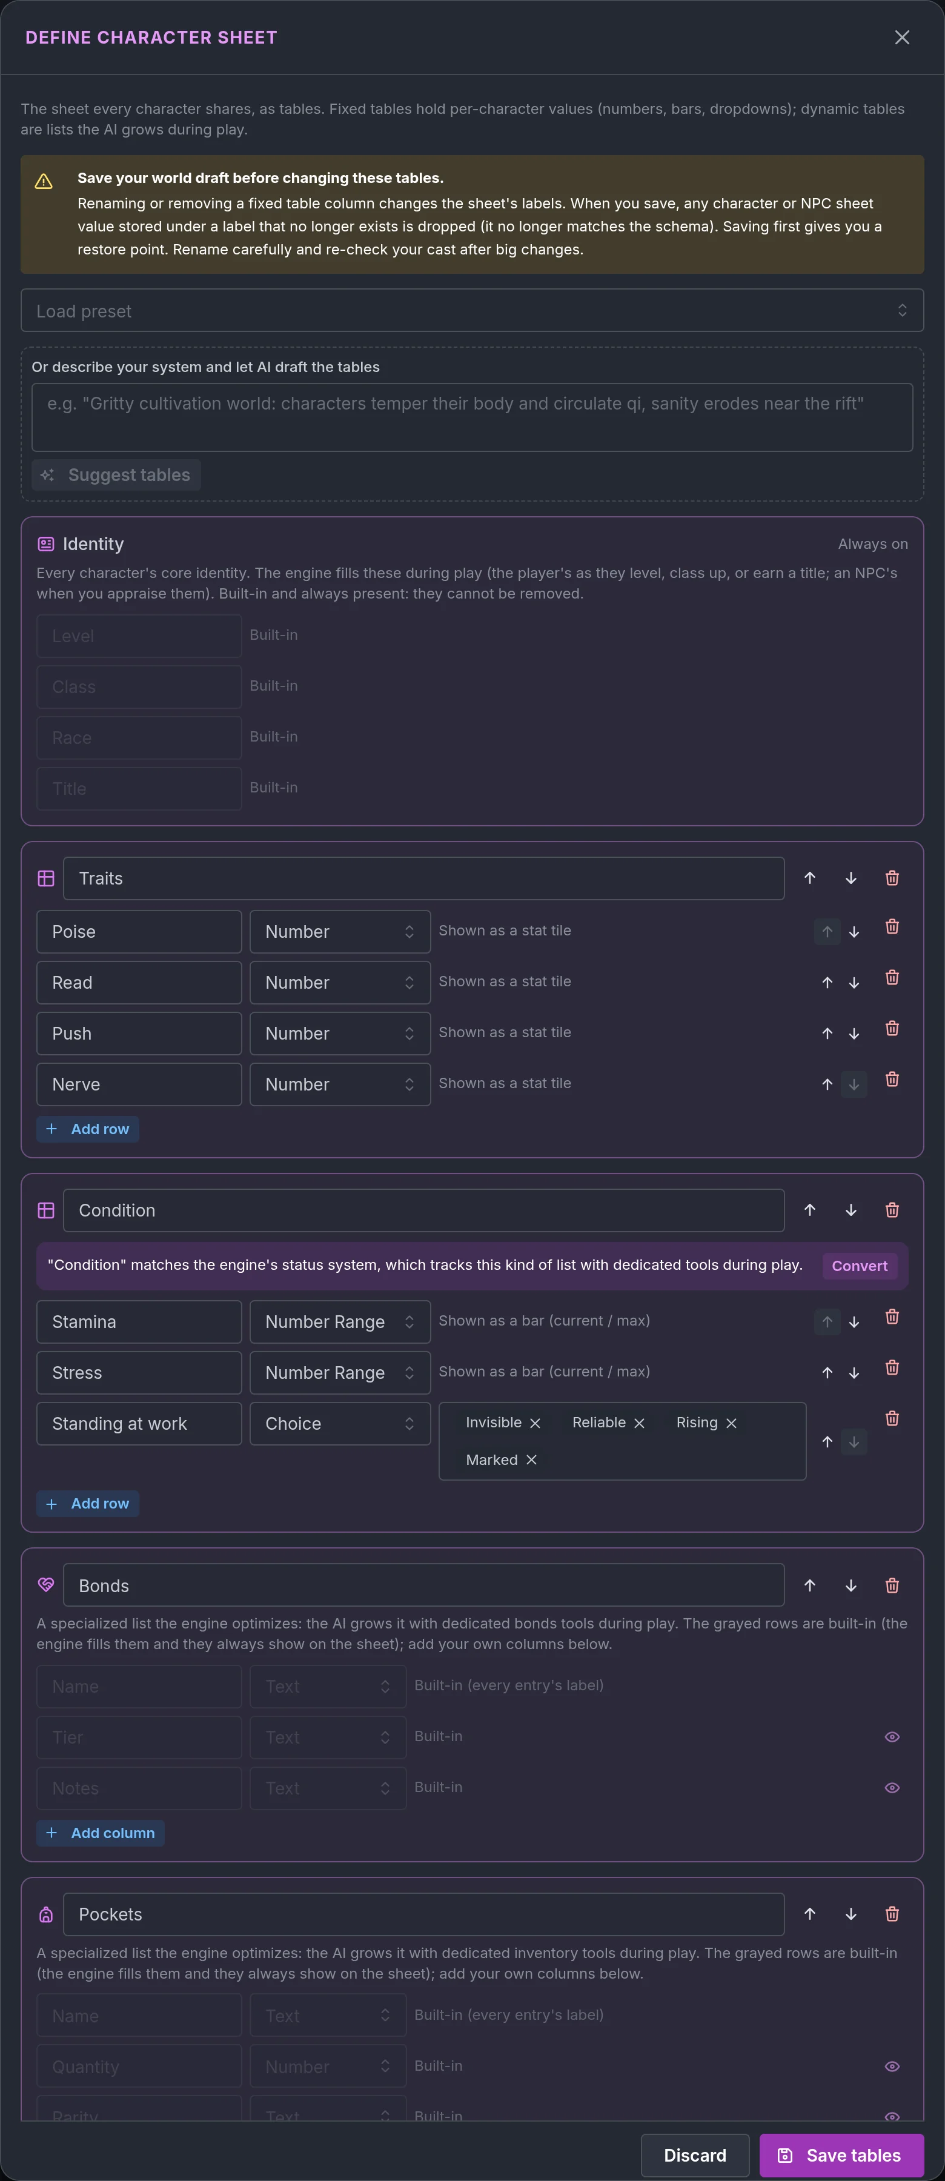Open the Nerve type dropdown
945x2181 pixels.
point(340,1084)
